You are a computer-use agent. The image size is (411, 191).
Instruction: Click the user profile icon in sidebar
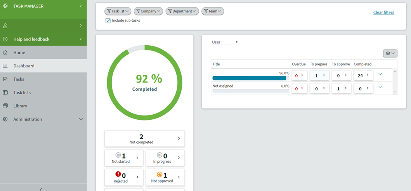(5, 26)
